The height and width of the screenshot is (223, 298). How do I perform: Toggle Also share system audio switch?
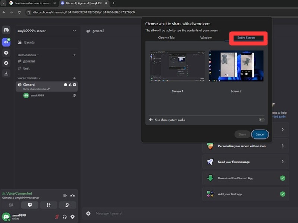(261, 120)
